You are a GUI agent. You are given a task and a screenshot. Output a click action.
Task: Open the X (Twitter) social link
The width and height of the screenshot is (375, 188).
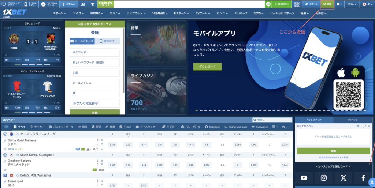pyautogui.click(x=343, y=178)
